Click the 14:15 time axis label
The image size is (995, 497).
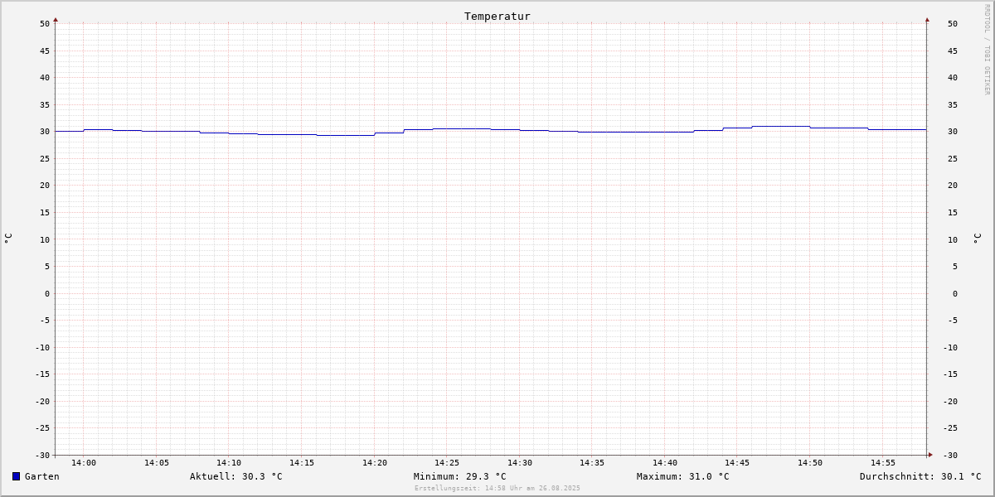tap(302, 462)
